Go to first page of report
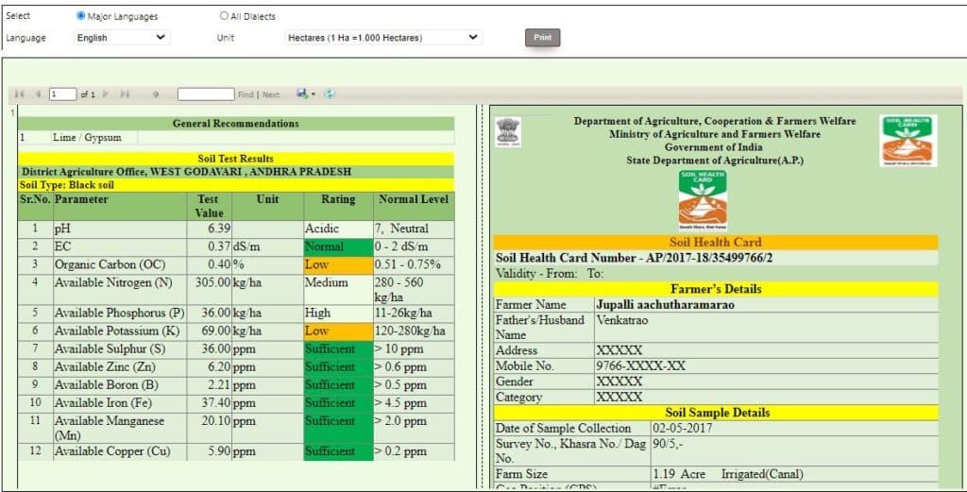 (x=19, y=93)
